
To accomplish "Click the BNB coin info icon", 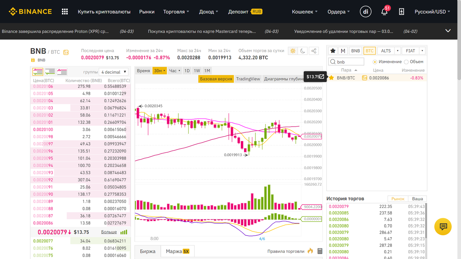I will [x=33, y=60].
